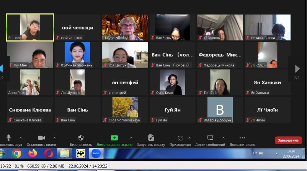Viewport: 307px width, 171px height.
Task: Open Google Chrome from taskbar
Action: pyautogui.click(x=16, y=153)
